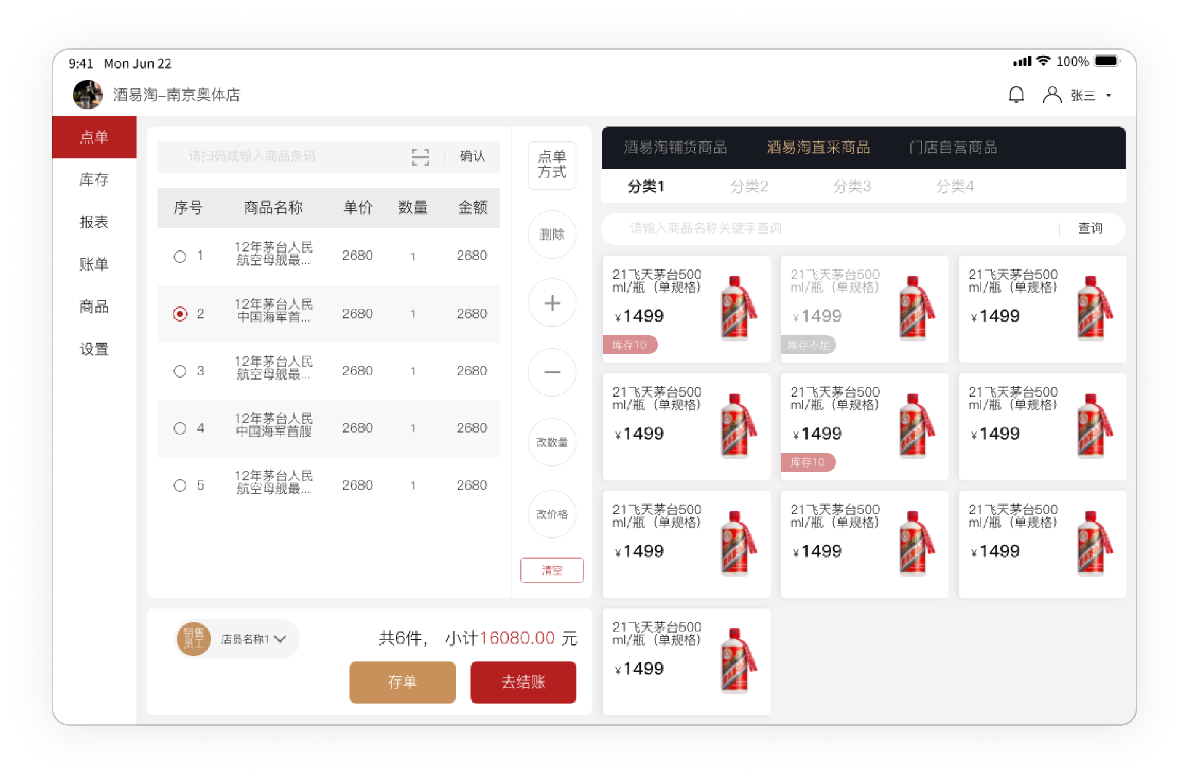Check the Wi-Fi status icon
Image resolution: width=1189 pixels, height=781 pixels.
tap(1043, 61)
